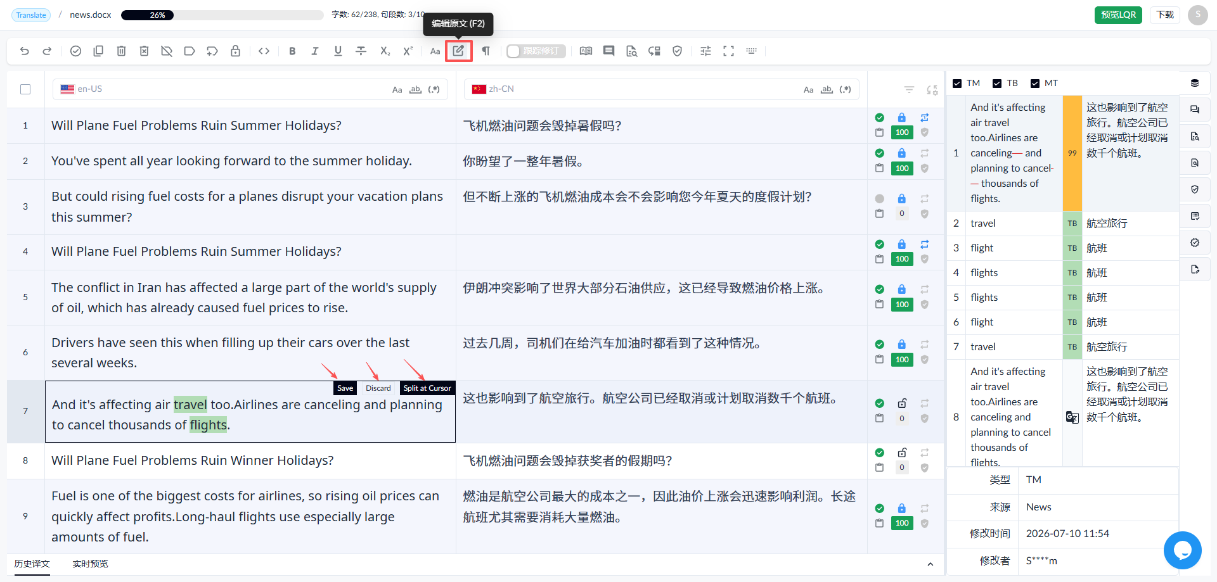Check the select all segments checkbox
This screenshot has width=1217, height=582.
(25, 89)
